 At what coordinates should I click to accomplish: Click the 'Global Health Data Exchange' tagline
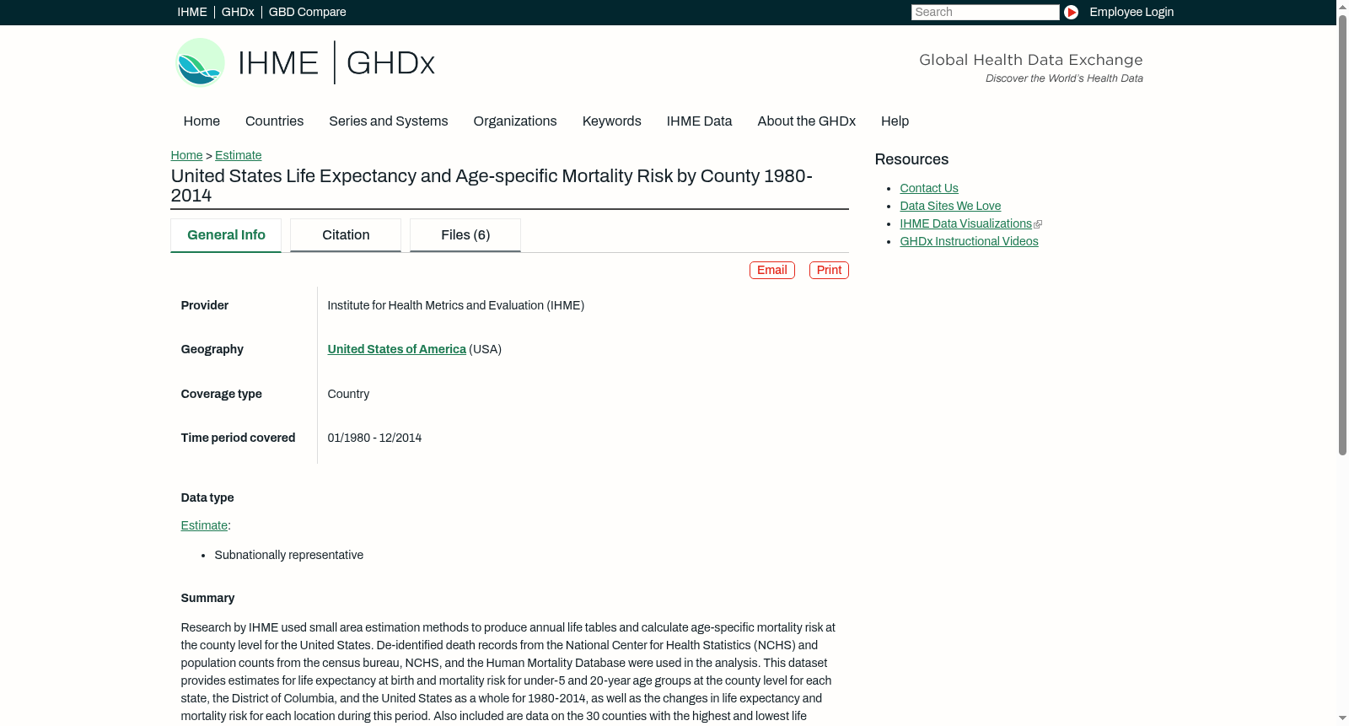tap(1030, 60)
